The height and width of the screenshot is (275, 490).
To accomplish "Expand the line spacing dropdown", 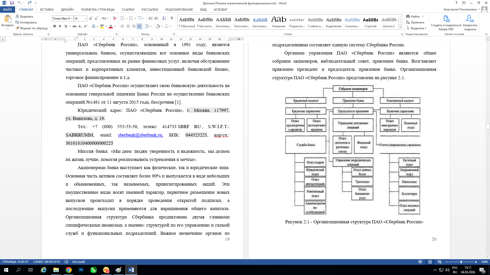I will (x=151, y=26).
